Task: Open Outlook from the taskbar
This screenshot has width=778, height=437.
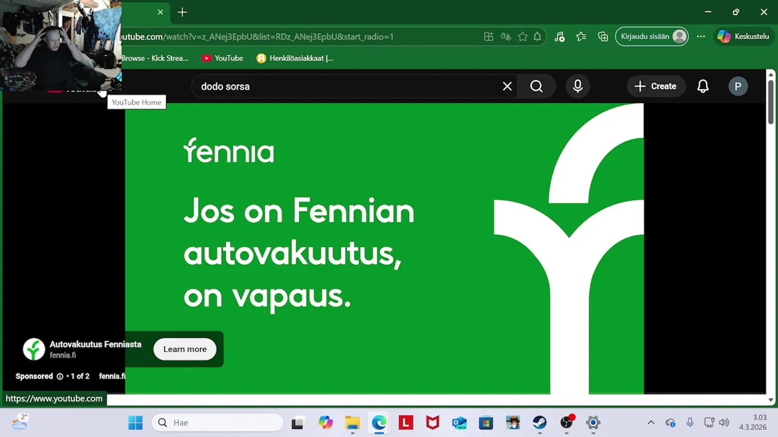Action: (x=460, y=422)
